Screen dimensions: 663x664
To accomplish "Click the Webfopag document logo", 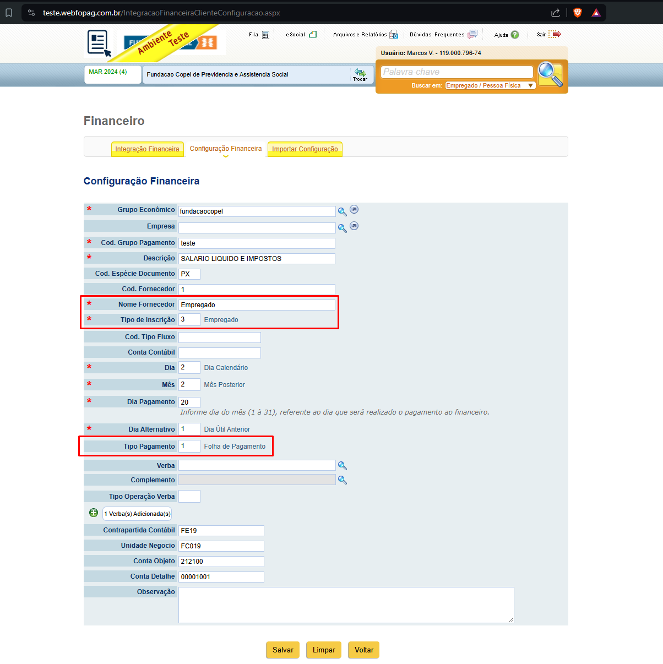I will pyautogui.click(x=99, y=43).
